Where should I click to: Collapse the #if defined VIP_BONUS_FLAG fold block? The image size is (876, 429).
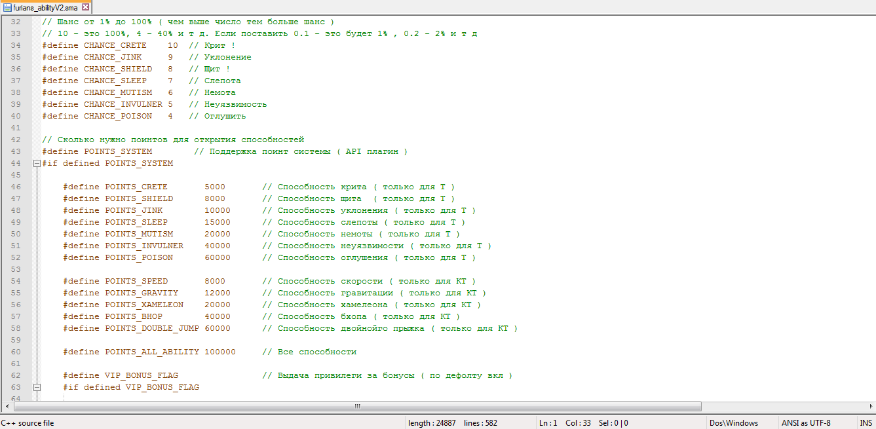pos(37,387)
